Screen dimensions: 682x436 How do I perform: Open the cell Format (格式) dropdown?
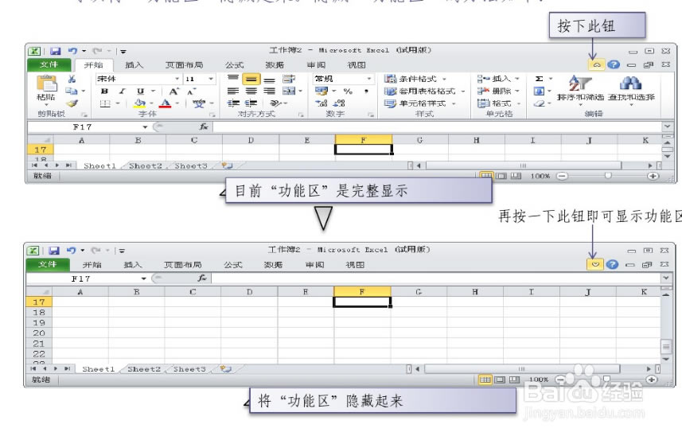[x=498, y=103]
